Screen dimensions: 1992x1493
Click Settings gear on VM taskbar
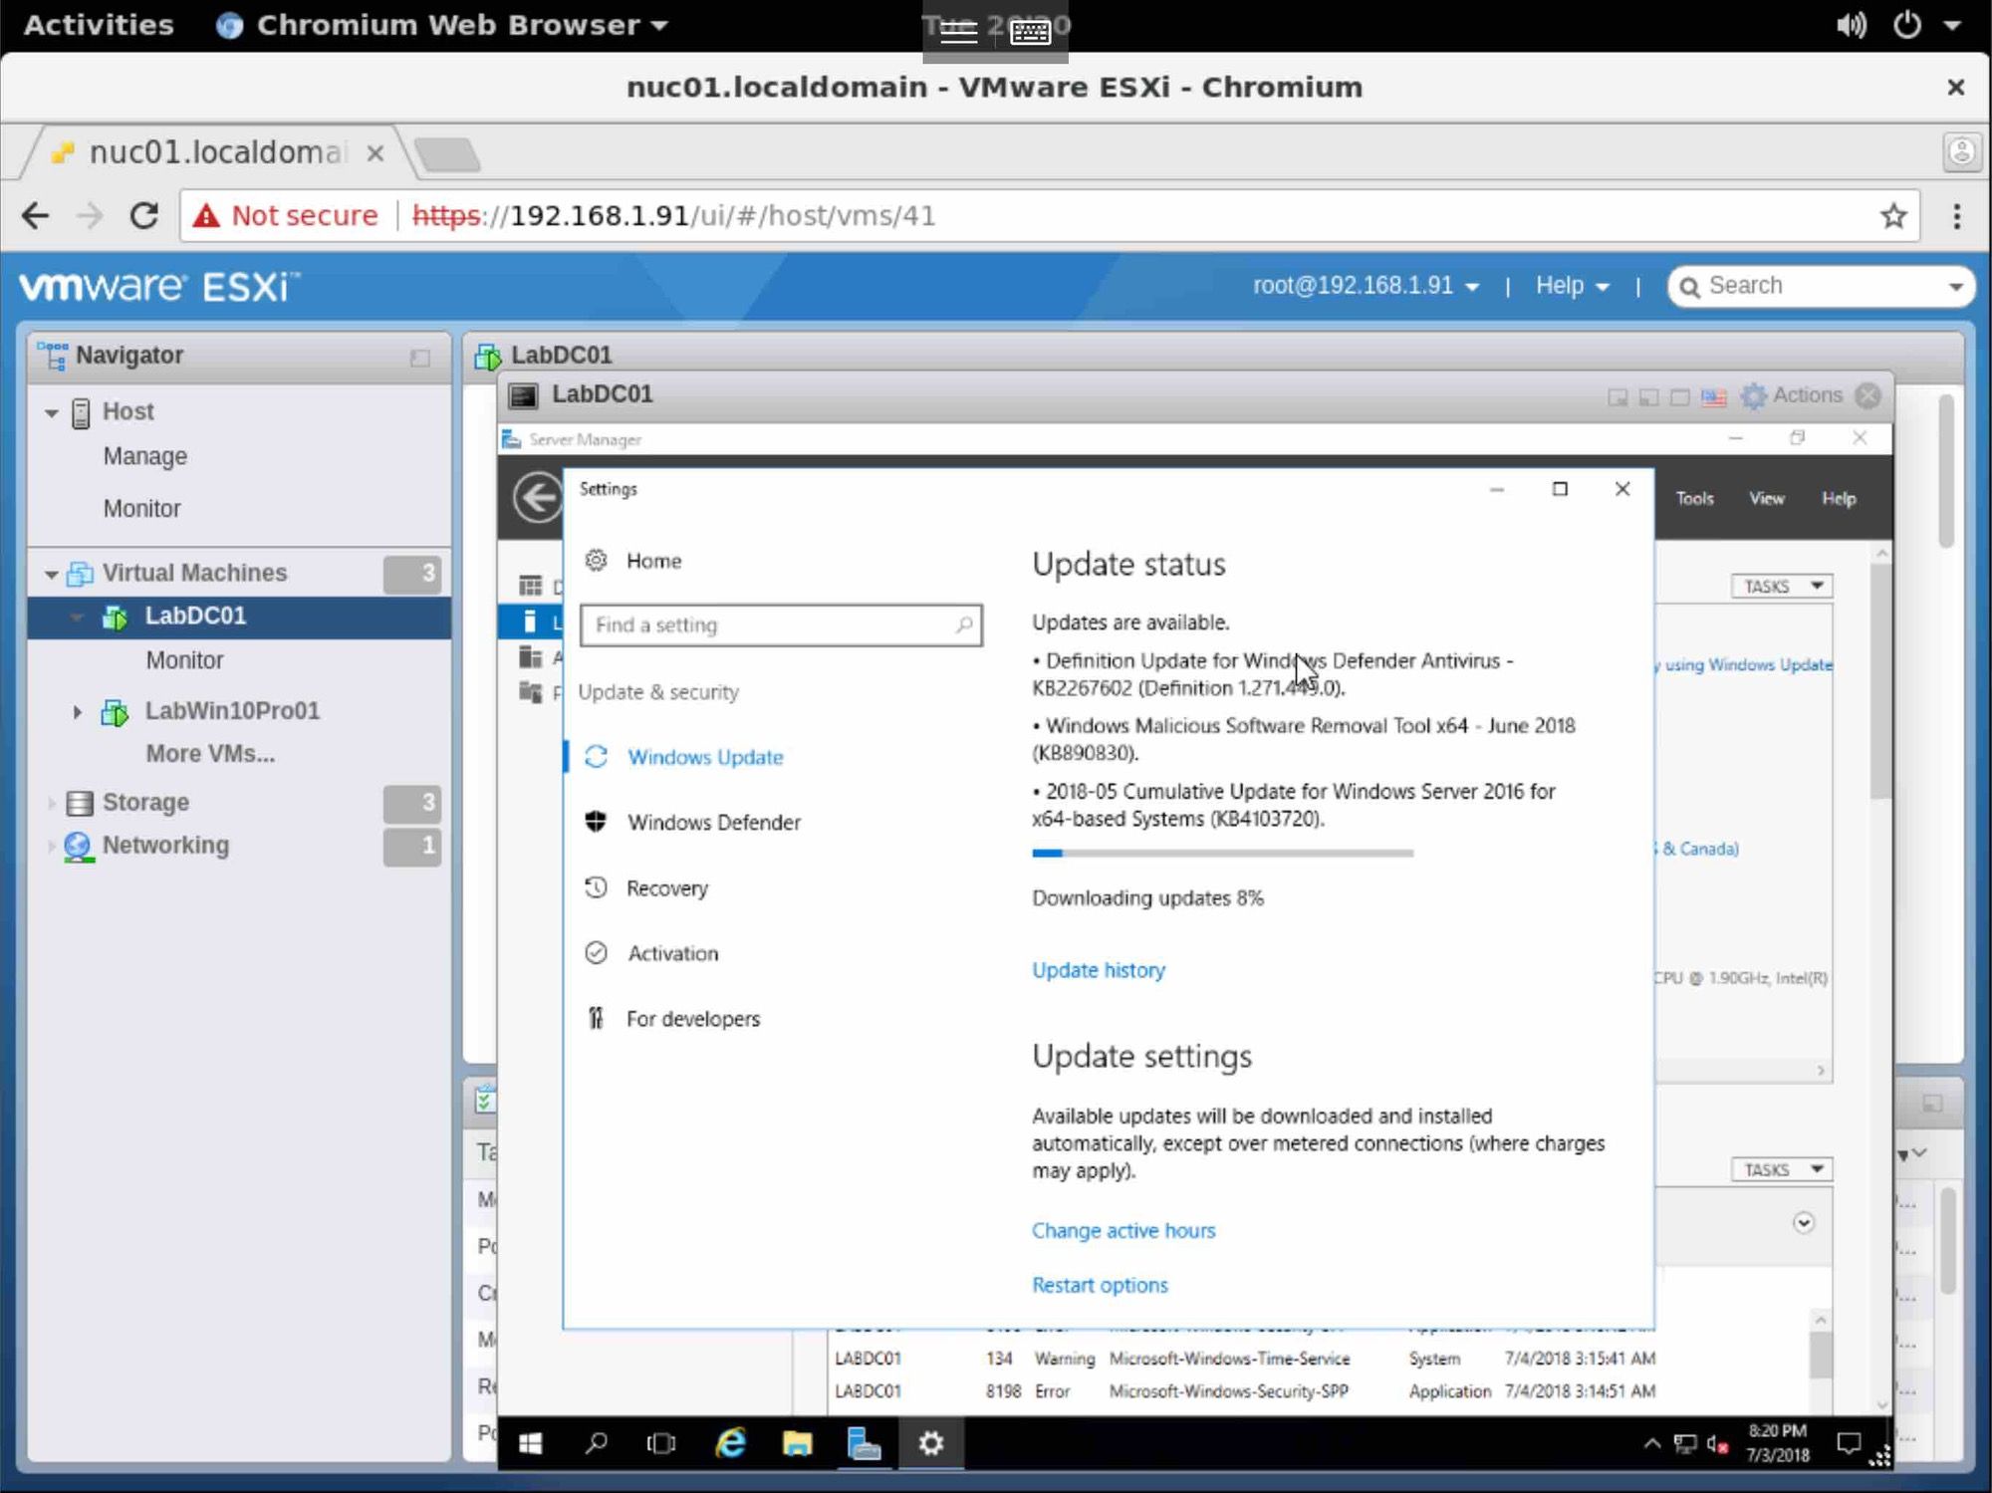tap(930, 1443)
